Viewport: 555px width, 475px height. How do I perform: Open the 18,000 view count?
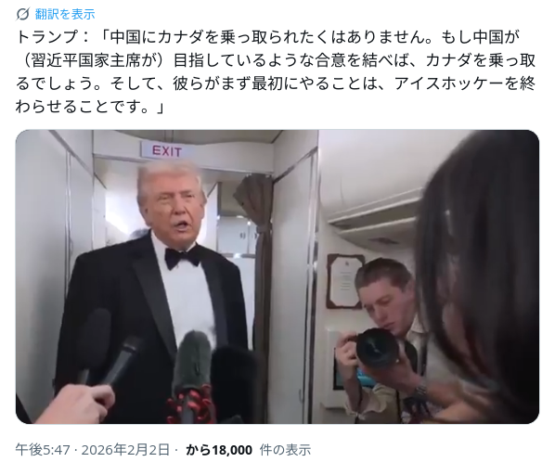(x=232, y=450)
